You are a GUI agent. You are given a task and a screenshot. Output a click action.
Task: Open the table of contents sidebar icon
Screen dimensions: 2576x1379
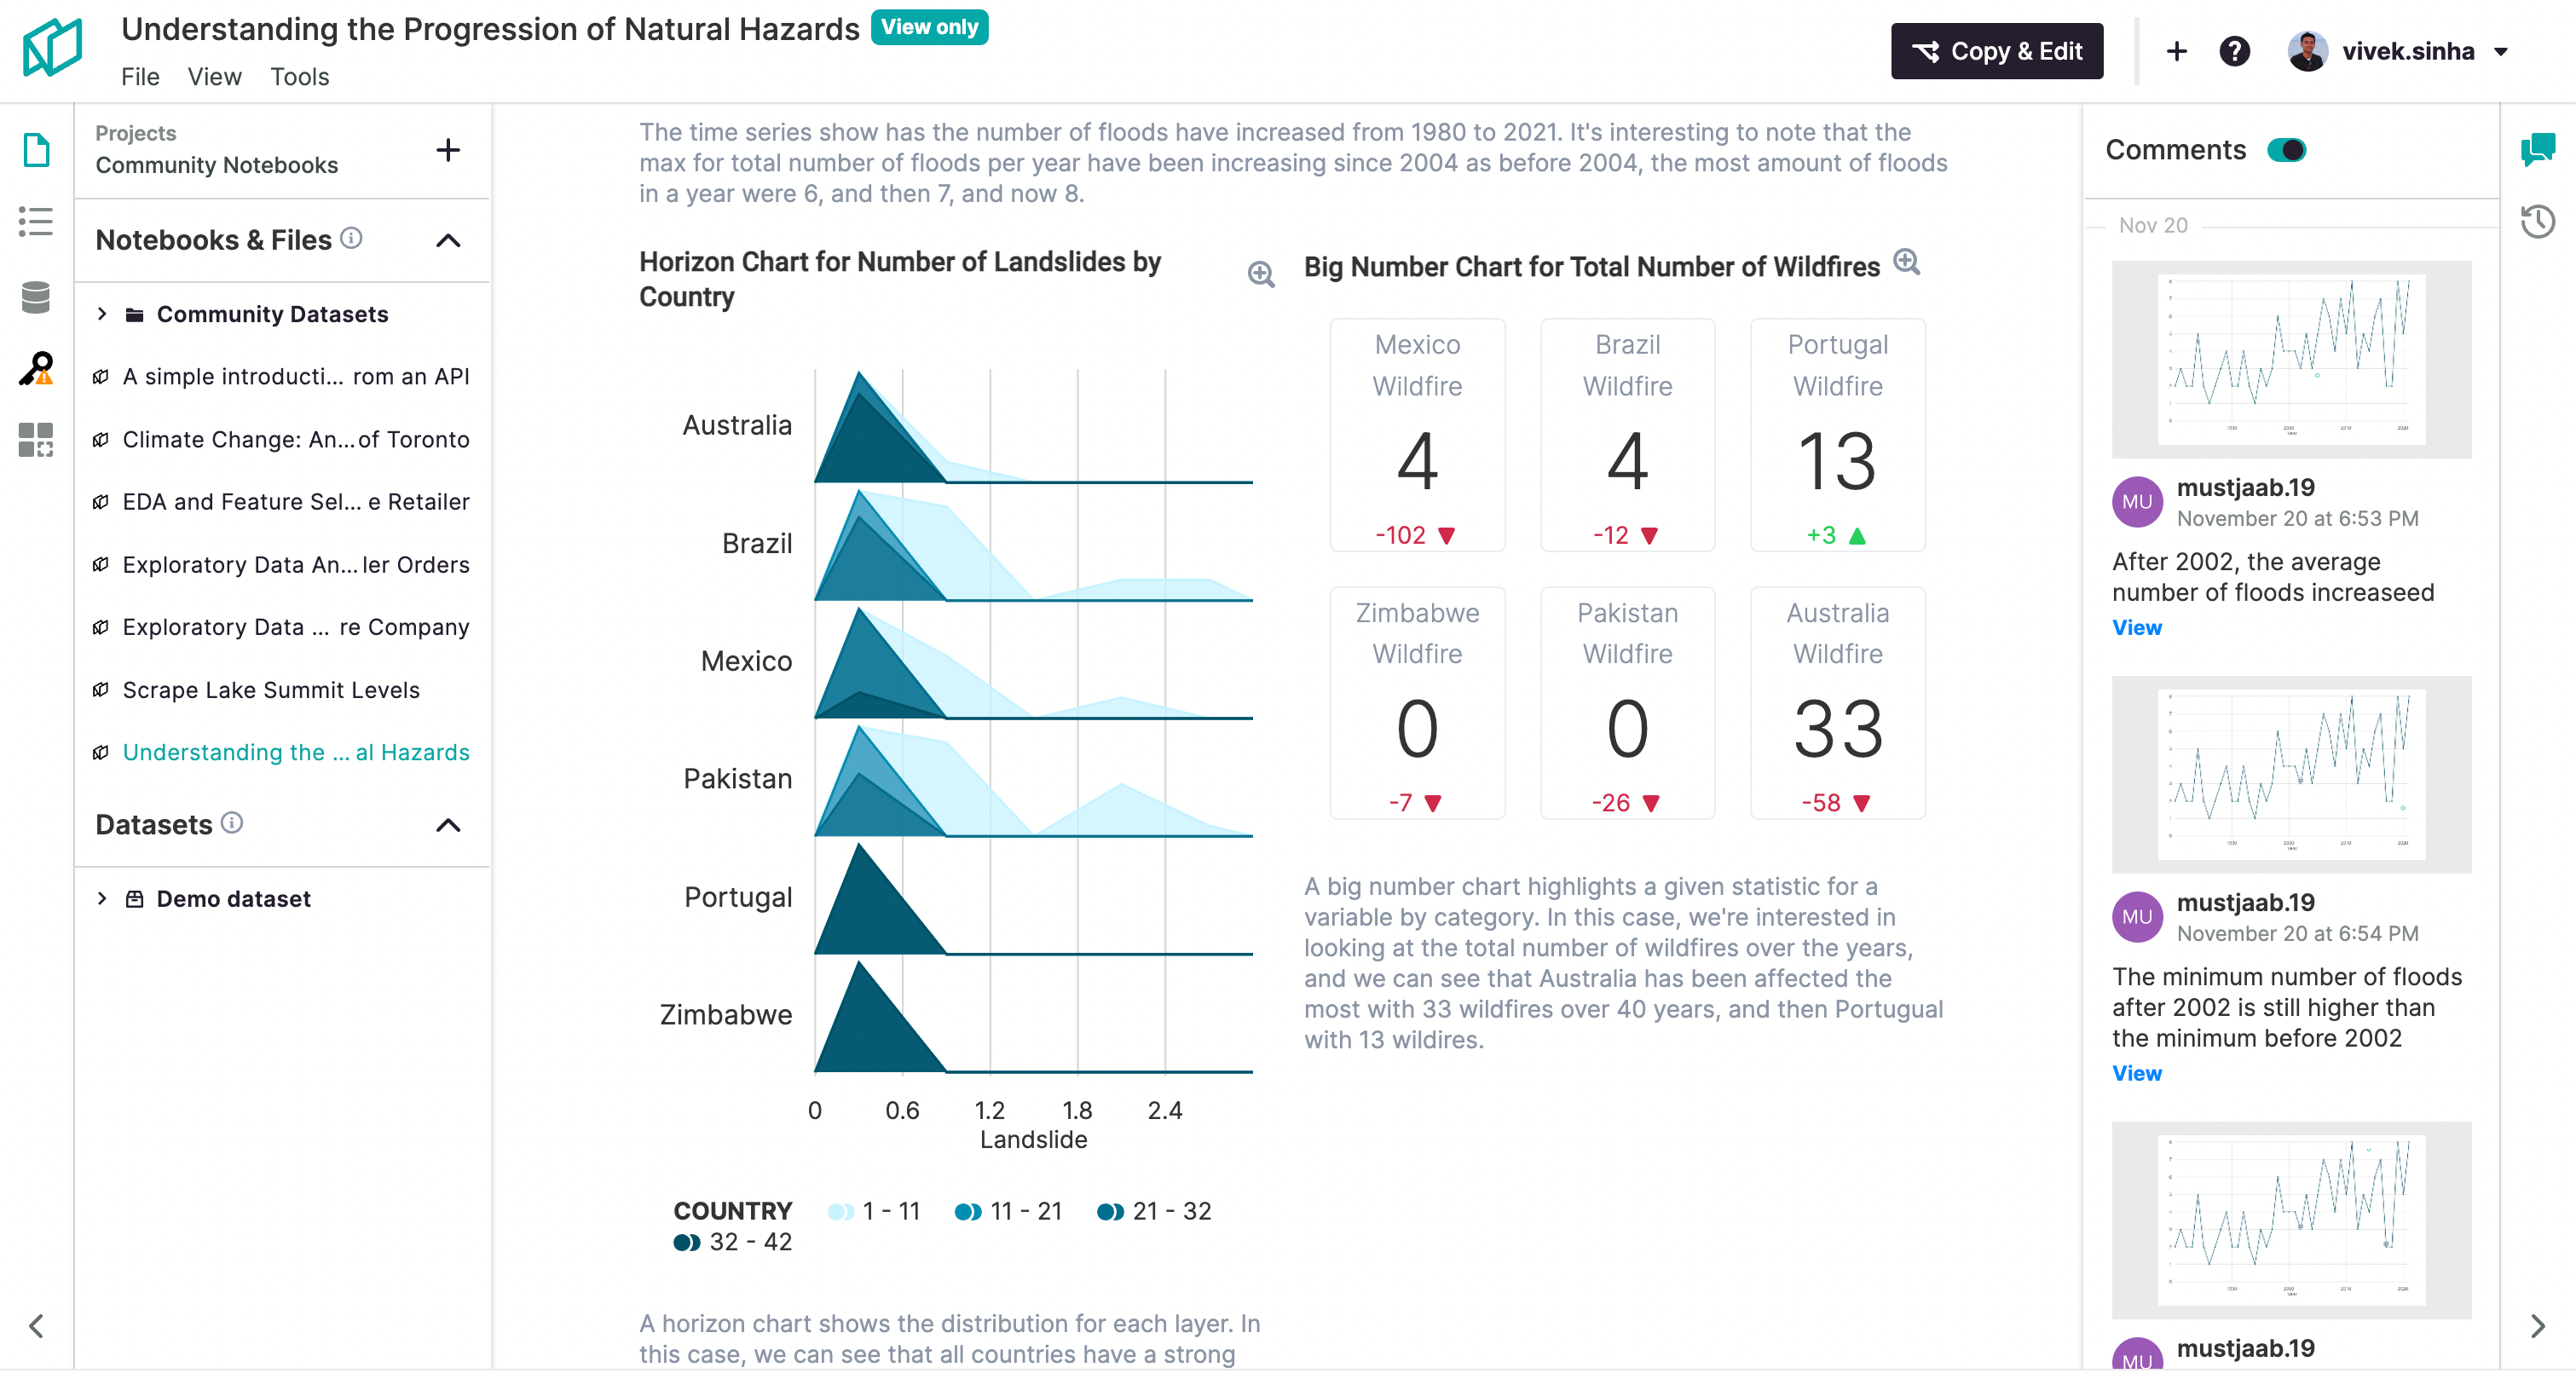click(36, 222)
